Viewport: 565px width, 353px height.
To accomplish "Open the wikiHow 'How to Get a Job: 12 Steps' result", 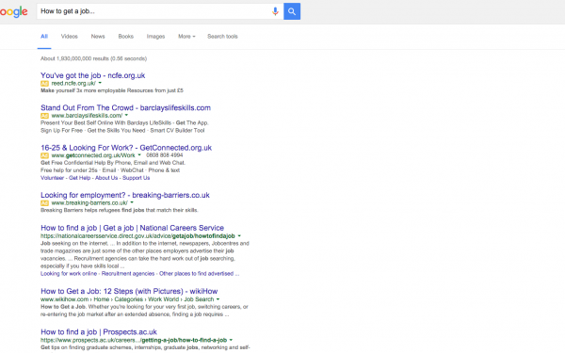I will [129, 291].
